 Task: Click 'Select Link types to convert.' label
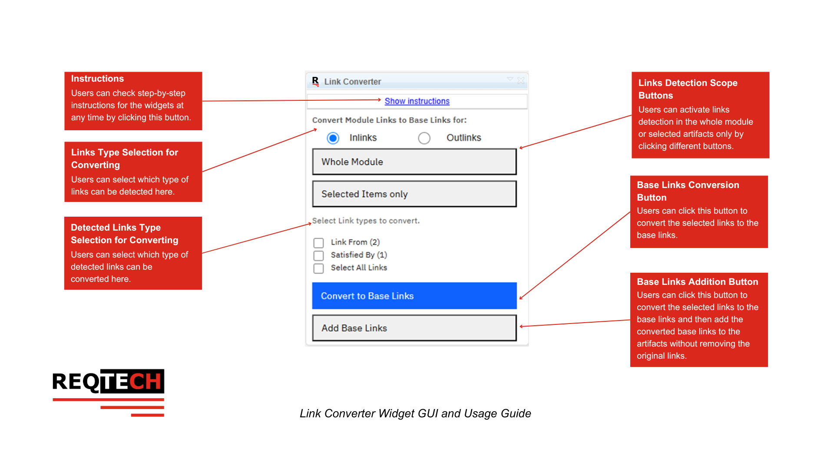[x=366, y=221]
